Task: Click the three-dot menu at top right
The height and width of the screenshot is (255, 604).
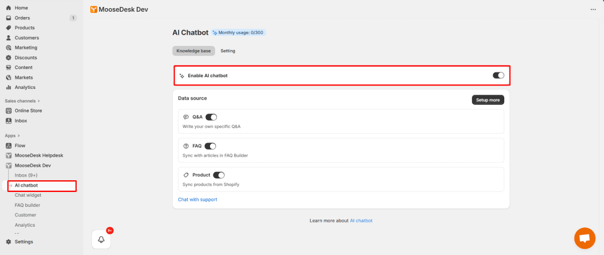Action: (x=593, y=9)
